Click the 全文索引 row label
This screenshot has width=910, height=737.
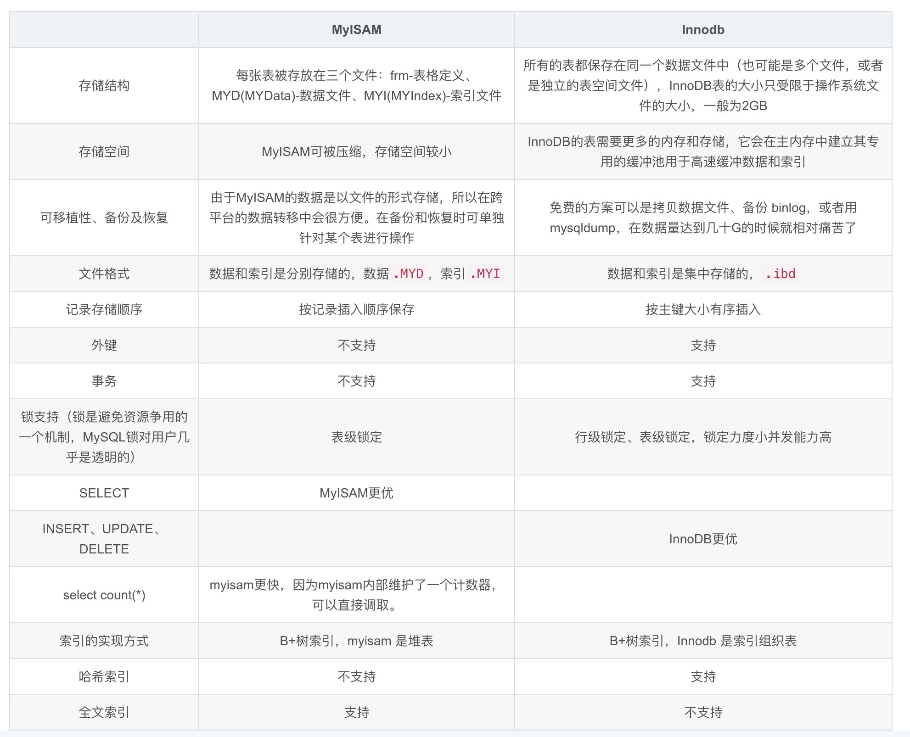coord(104,712)
